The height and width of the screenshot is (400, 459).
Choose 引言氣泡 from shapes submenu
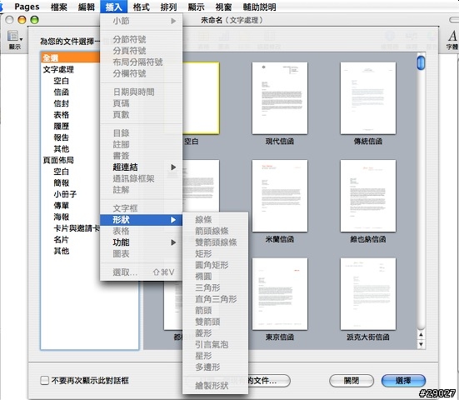coord(215,345)
